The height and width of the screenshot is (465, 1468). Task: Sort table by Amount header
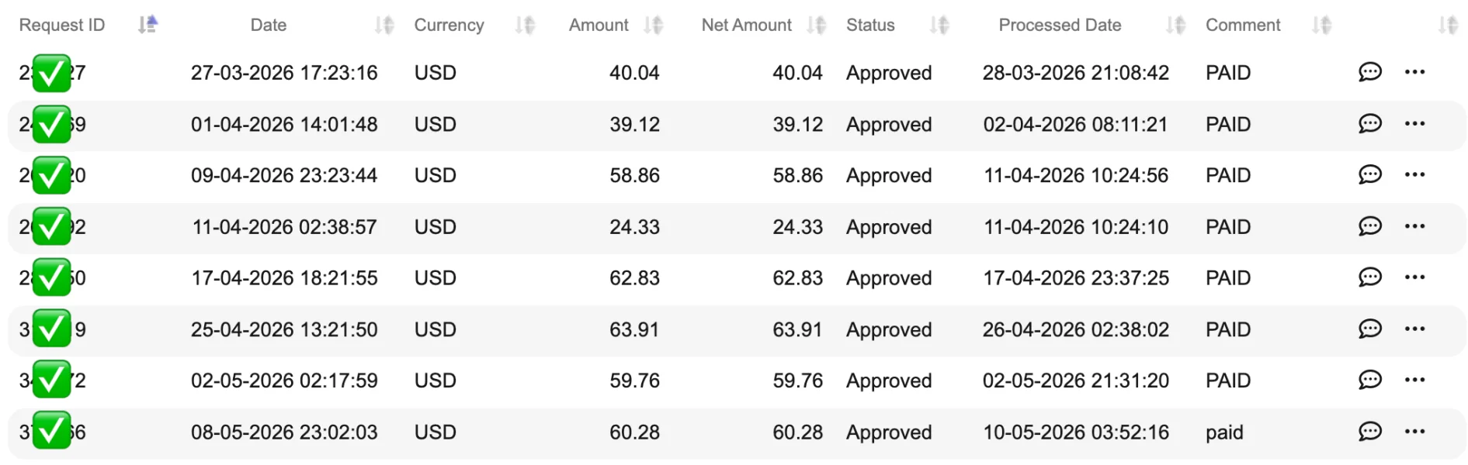point(653,25)
